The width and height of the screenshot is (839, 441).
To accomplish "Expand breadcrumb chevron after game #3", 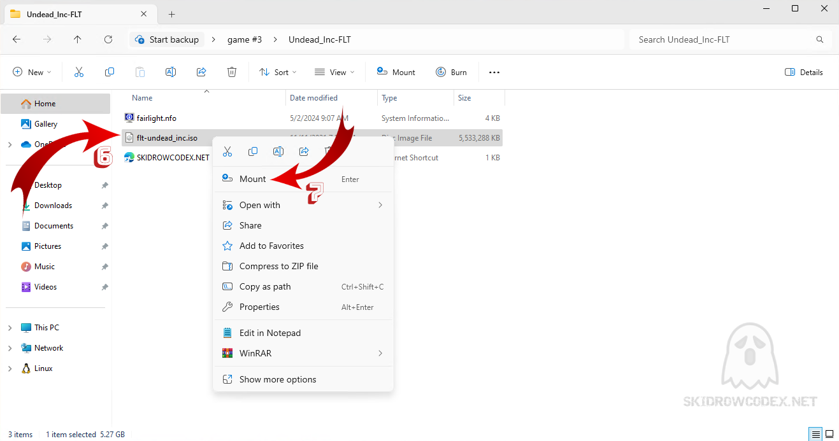I will [275, 39].
